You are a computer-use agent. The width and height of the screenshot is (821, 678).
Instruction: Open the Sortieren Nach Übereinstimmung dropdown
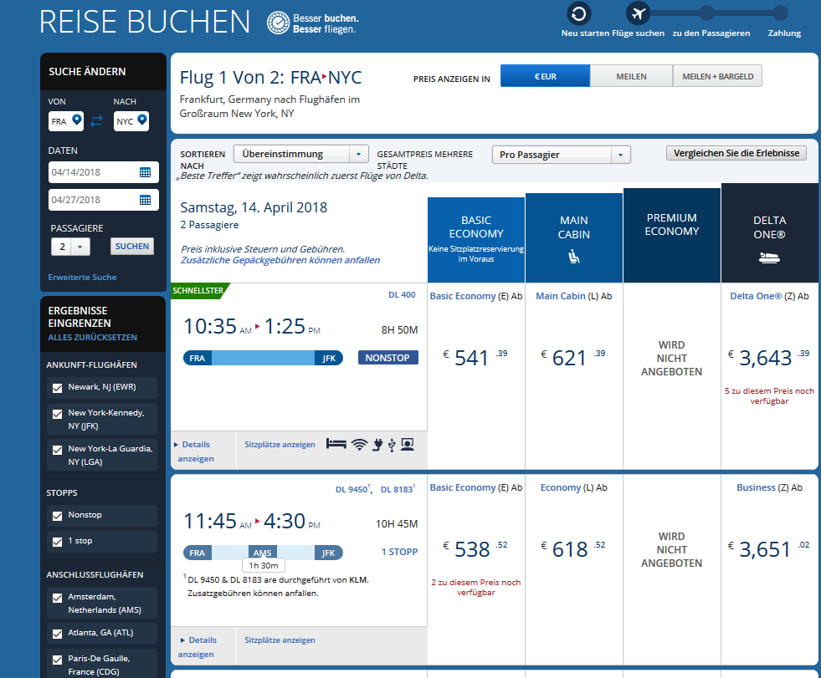tap(300, 155)
